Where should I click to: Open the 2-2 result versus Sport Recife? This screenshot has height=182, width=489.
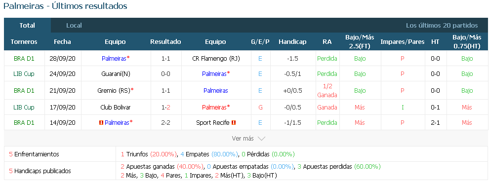coord(165,123)
